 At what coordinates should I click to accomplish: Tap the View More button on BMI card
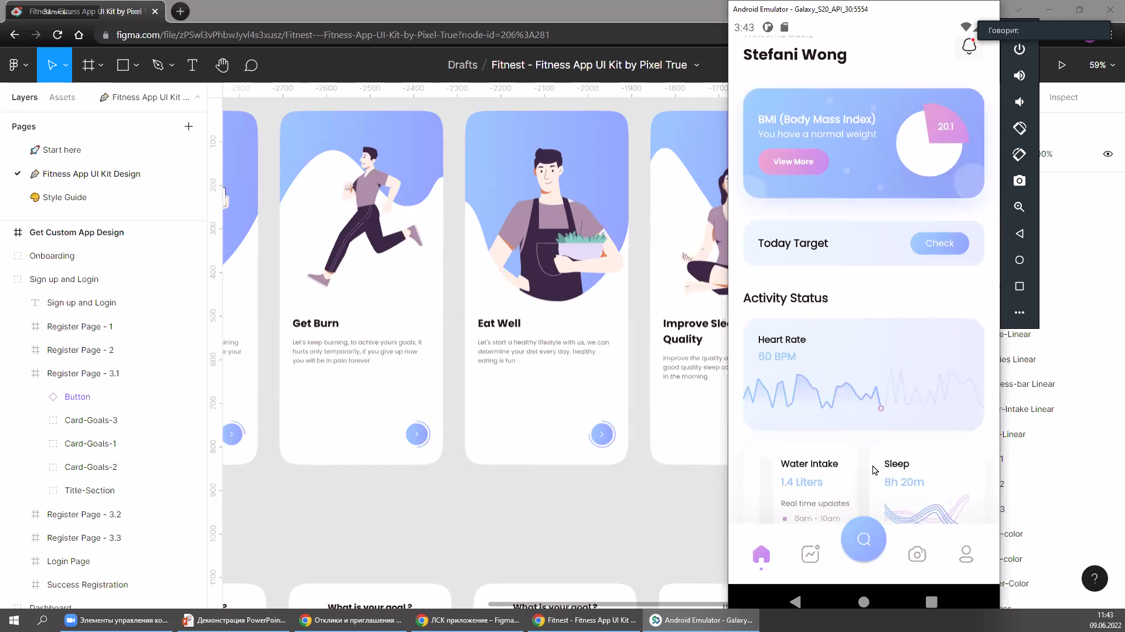[793, 162]
